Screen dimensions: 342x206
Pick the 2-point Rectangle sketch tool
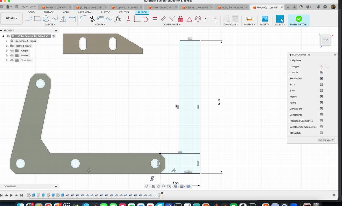point(37,19)
